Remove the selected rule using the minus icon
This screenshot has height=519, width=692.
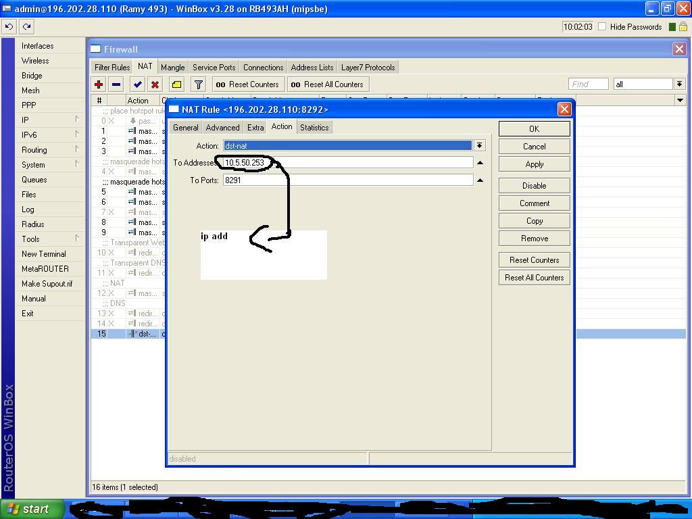pos(115,84)
